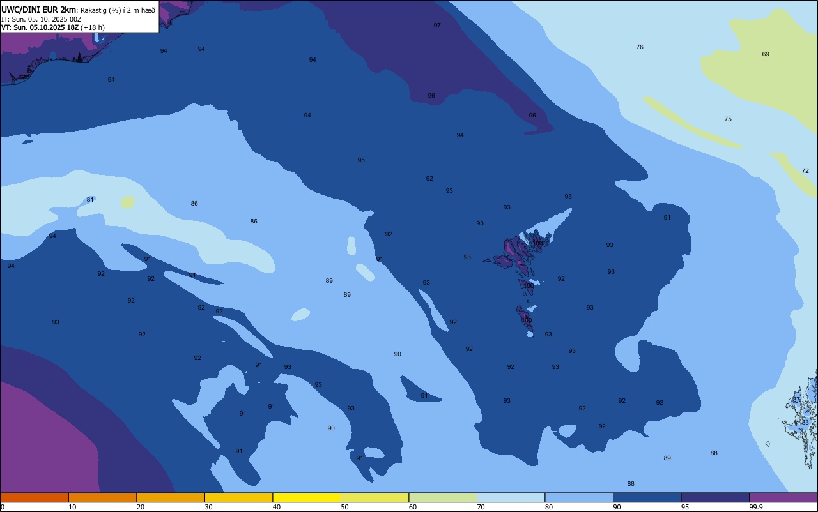Click the 'Rakastig (%) í 2 m hæð' label
This screenshot has height=512, width=818.
click(117, 10)
